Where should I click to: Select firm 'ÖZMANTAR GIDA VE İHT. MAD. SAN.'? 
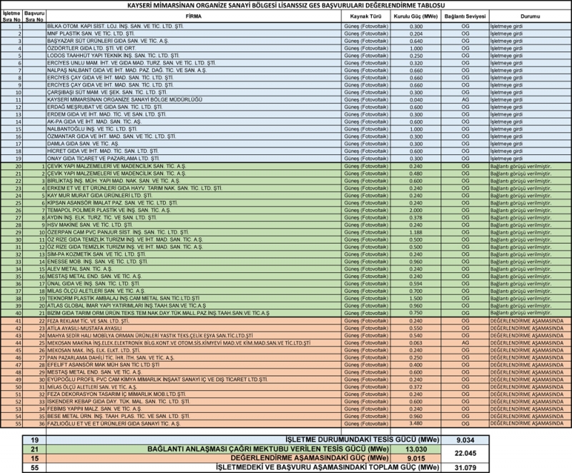click(x=112, y=136)
